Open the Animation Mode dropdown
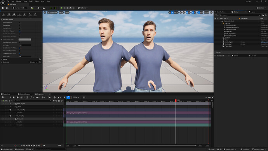The image size is (268, 151). pos(20,8)
